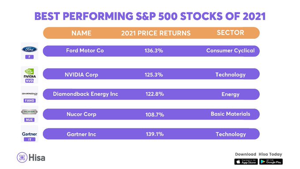Click the NVIDIA eye logo

29,71
